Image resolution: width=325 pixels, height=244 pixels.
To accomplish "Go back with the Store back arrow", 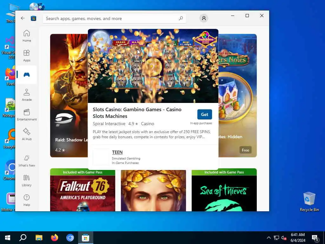I will point(23,18).
